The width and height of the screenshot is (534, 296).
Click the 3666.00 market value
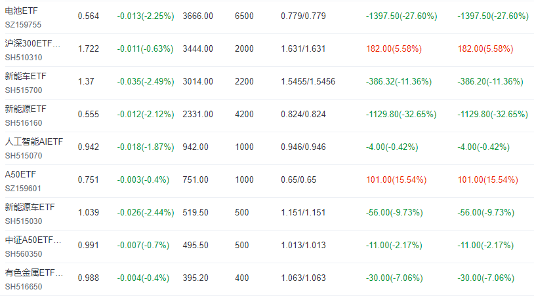[197, 16]
